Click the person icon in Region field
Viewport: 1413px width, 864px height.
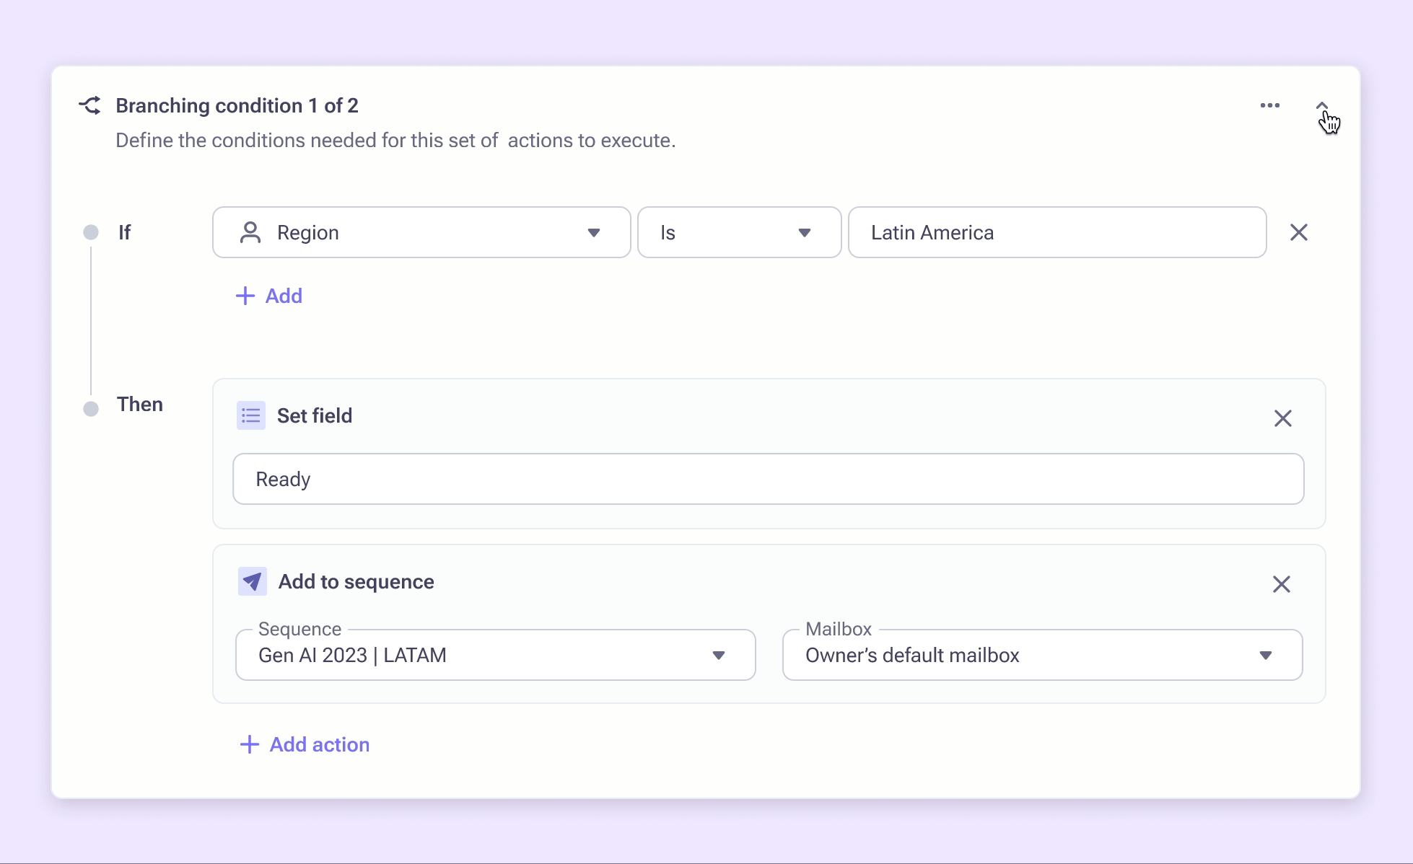[250, 232]
